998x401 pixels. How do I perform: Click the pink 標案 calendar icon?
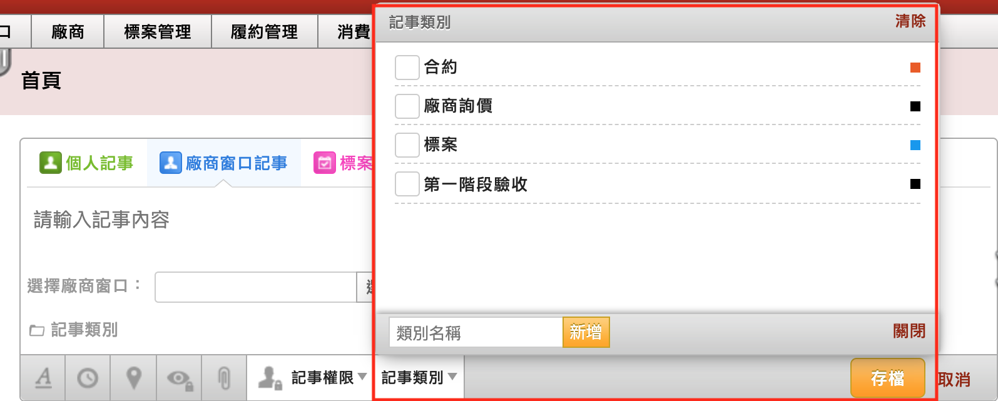click(x=325, y=163)
